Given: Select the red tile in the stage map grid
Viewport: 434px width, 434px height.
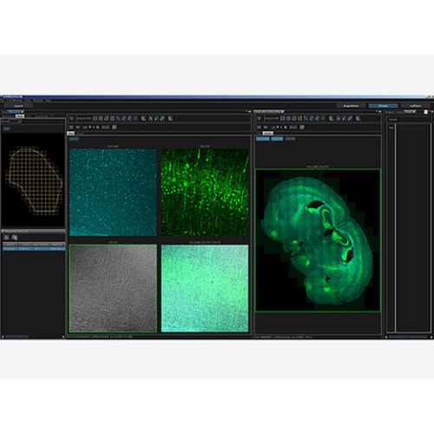Looking at the screenshot, I should coord(32,158).
